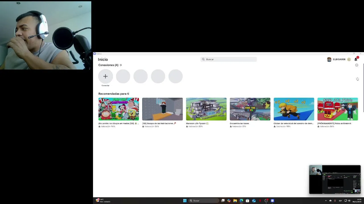Click the Encuentra las llaves title text
Viewport: 364px width, 204px height.
tap(239, 124)
